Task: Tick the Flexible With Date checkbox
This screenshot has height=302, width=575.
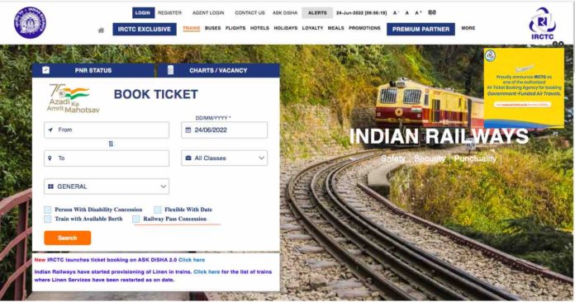Action: (157, 210)
